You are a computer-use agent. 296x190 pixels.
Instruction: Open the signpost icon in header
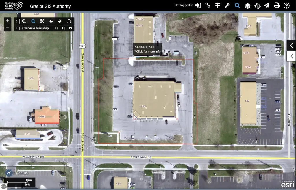(x=218, y=5)
